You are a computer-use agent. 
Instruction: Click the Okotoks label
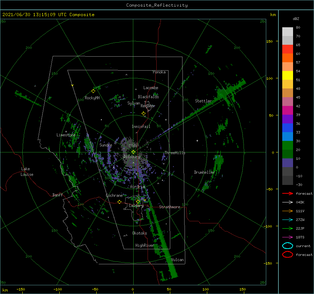pos(140,233)
